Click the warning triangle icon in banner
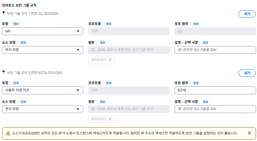This screenshot has height=141, width=257. tap(8, 133)
